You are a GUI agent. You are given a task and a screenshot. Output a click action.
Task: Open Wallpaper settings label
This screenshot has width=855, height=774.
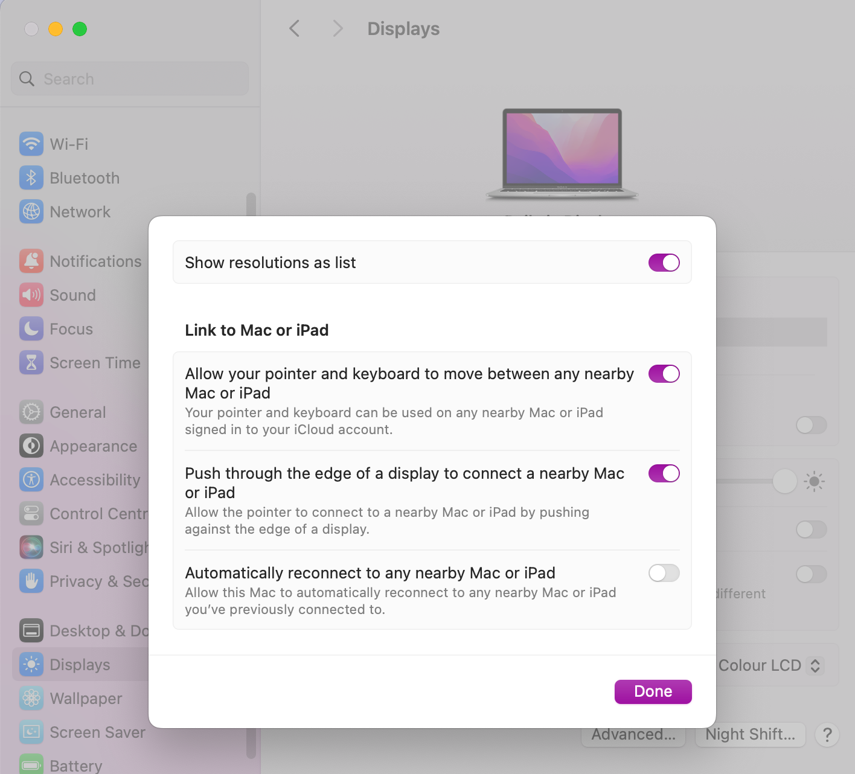click(x=86, y=699)
